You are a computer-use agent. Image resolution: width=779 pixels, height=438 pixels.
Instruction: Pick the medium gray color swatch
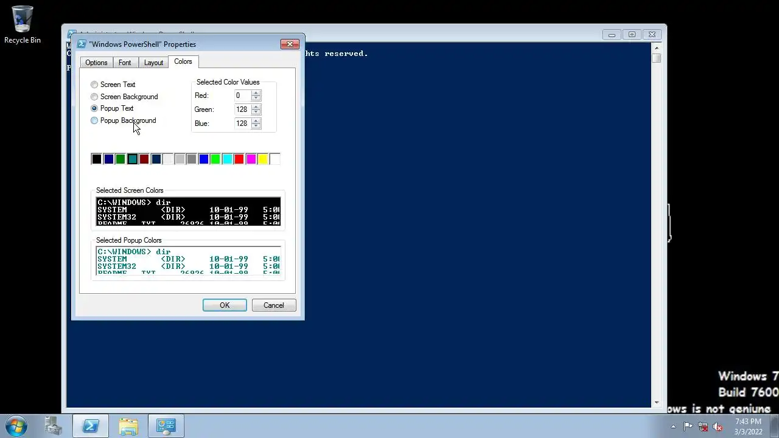(x=191, y=159)
